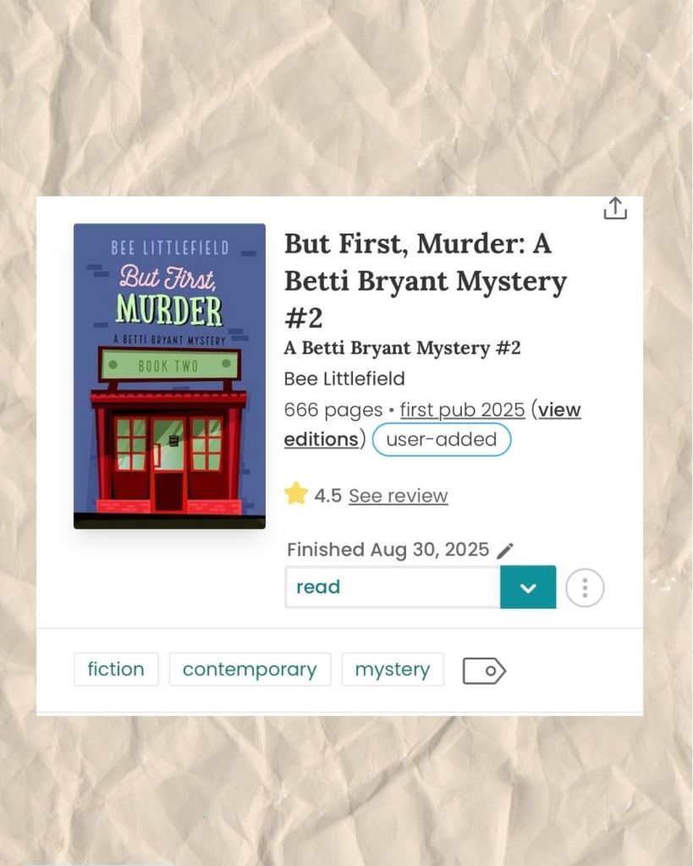Screen dimensions: 693x866
Task: Open the three-dot more options button
Action: coord(585,587)
